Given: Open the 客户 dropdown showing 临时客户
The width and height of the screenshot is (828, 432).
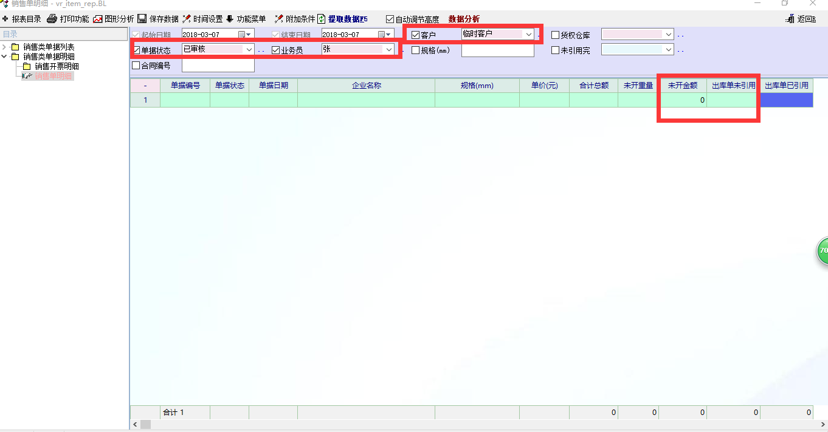Looking at the screenshot, I should [529, 35].
